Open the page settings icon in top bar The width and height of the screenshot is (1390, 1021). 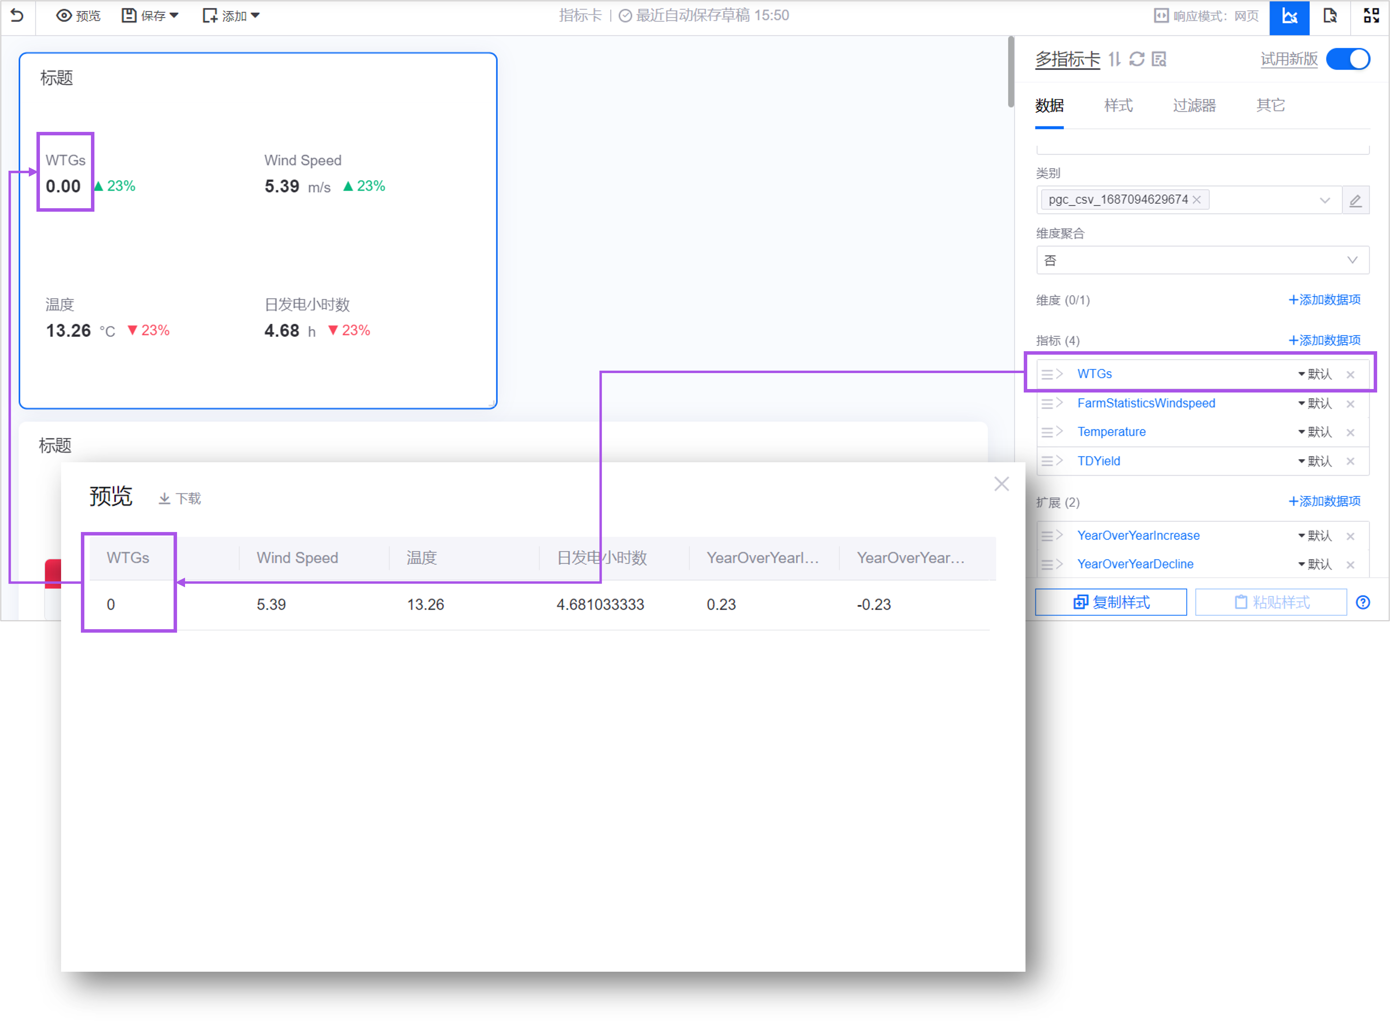(1330, 16)
